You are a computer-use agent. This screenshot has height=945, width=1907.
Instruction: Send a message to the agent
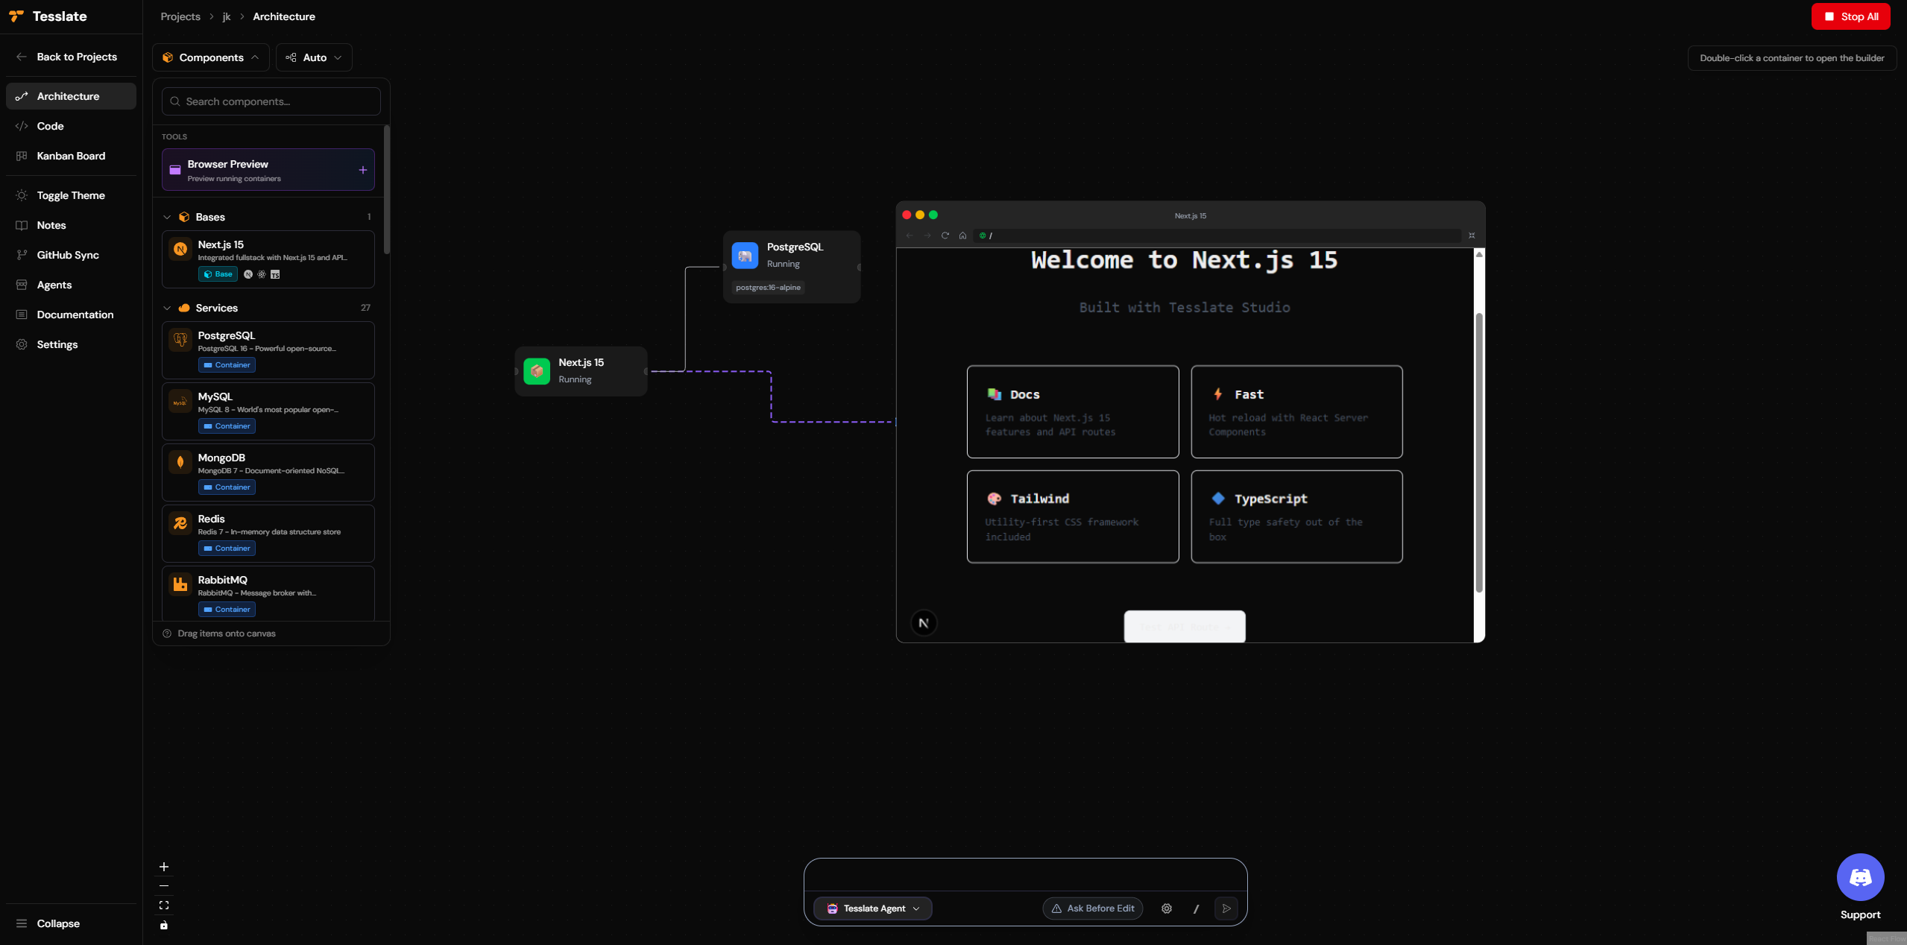coord(1226,908)
